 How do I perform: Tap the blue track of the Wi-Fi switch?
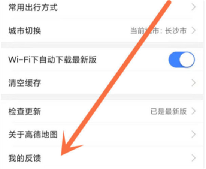(x=174, y=60)
